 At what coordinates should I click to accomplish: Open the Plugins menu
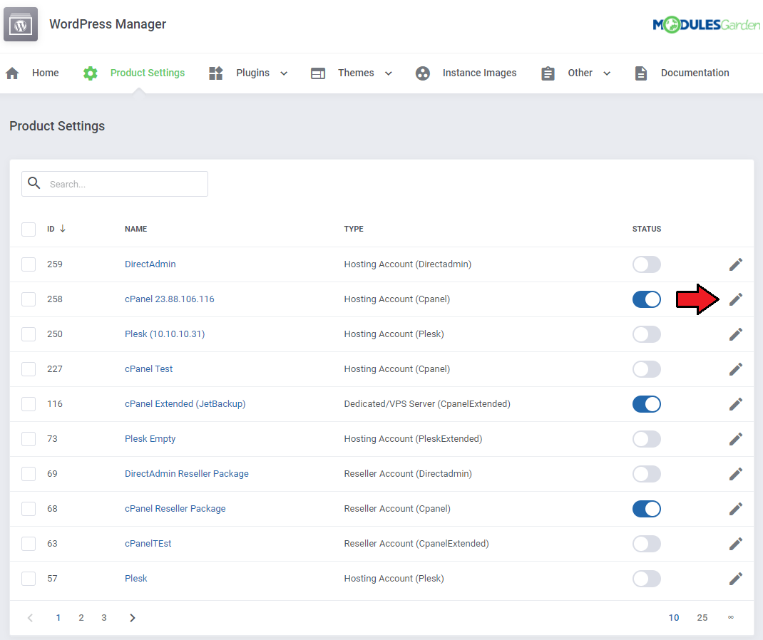point(252,73)
